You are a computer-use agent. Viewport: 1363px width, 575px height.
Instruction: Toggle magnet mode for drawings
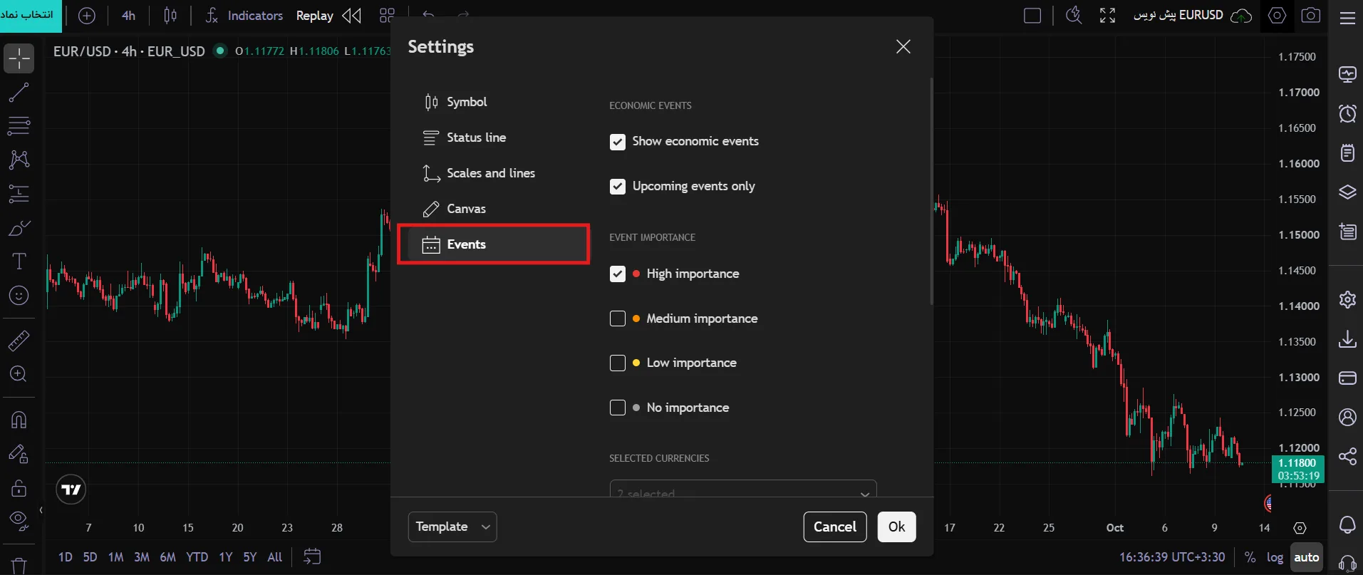coord(19,420)
